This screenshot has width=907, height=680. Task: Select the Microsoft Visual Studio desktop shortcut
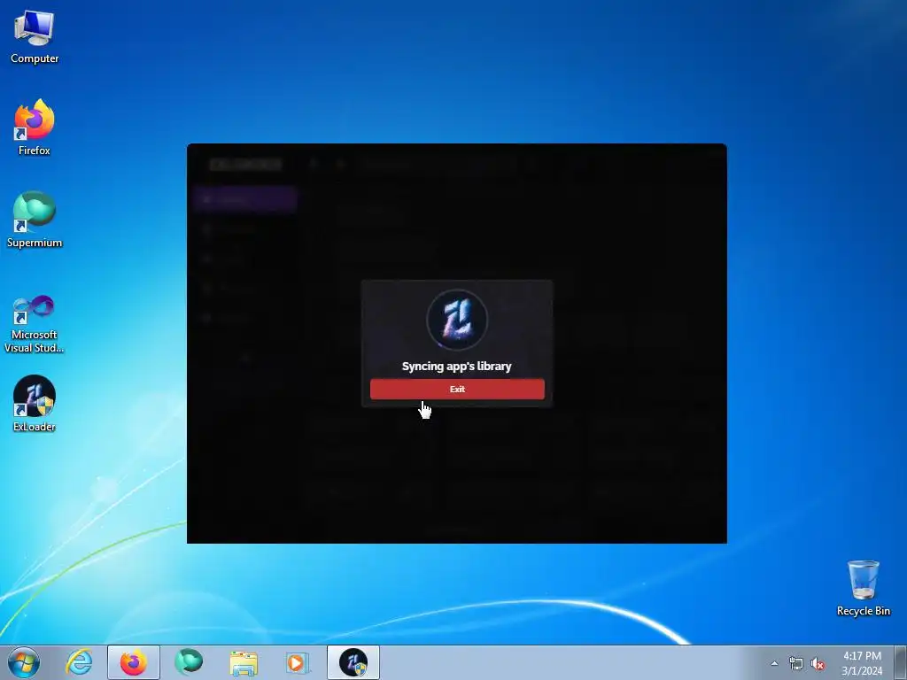click(35, 324)
